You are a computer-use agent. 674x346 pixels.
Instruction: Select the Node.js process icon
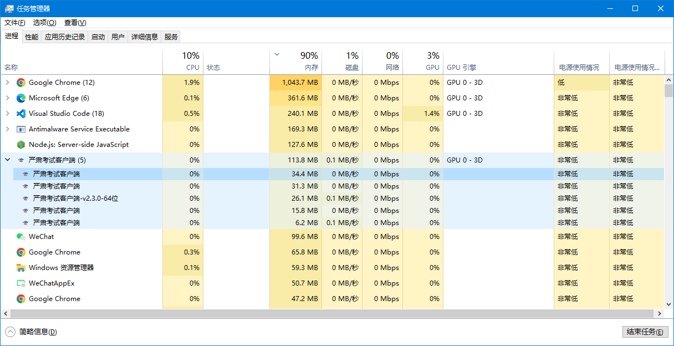21,145
